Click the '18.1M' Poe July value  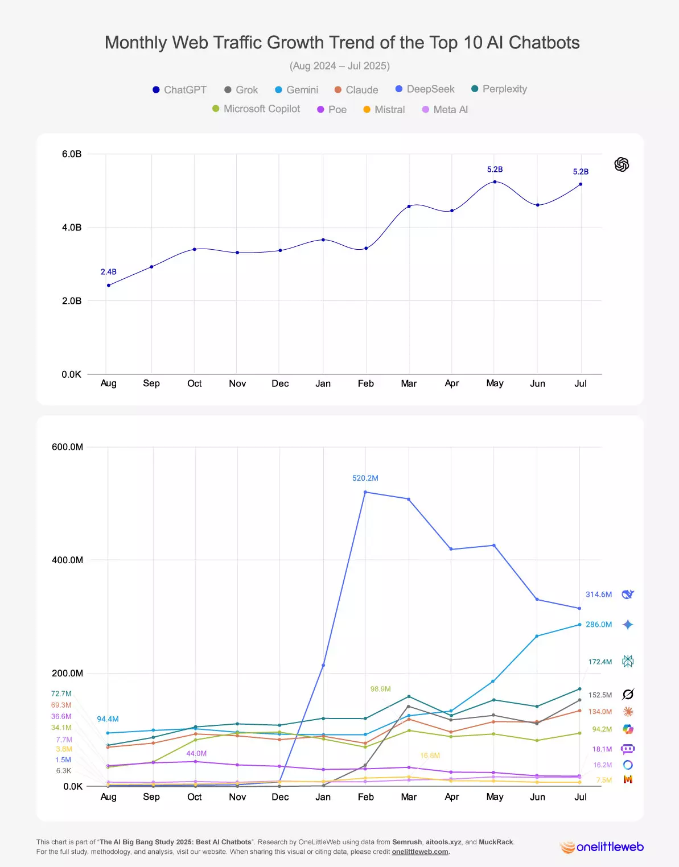click(602, 749)
